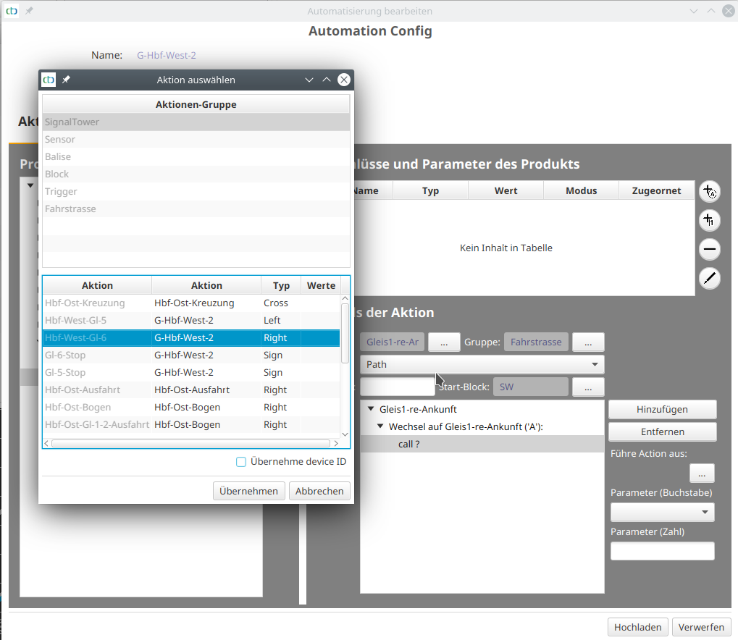
Task: Close the Aktion auswählen dialog
Action: click(344, 80)
